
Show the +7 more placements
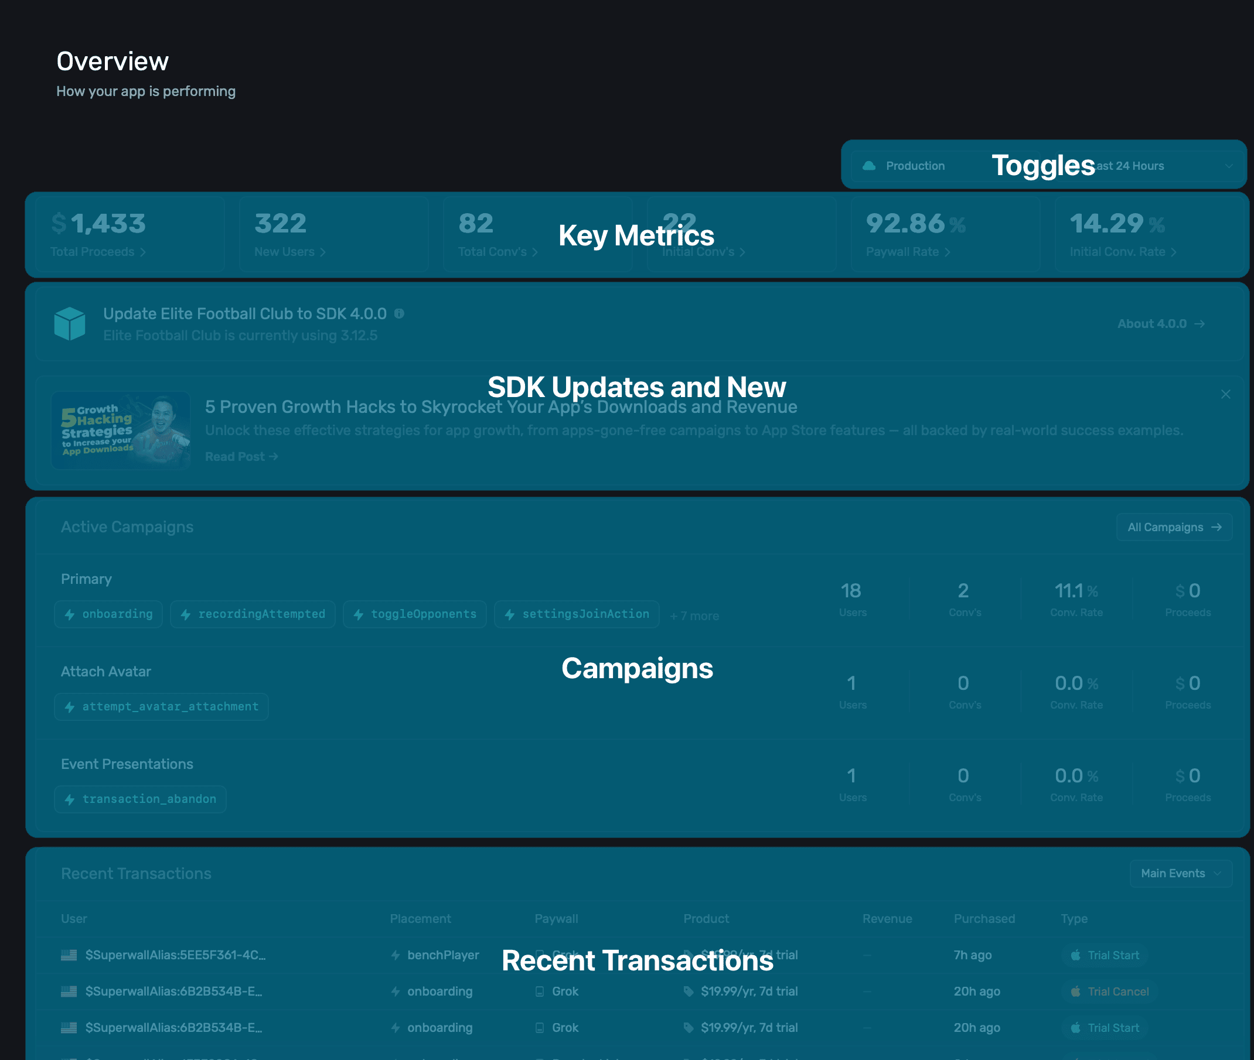pos(694,616)
